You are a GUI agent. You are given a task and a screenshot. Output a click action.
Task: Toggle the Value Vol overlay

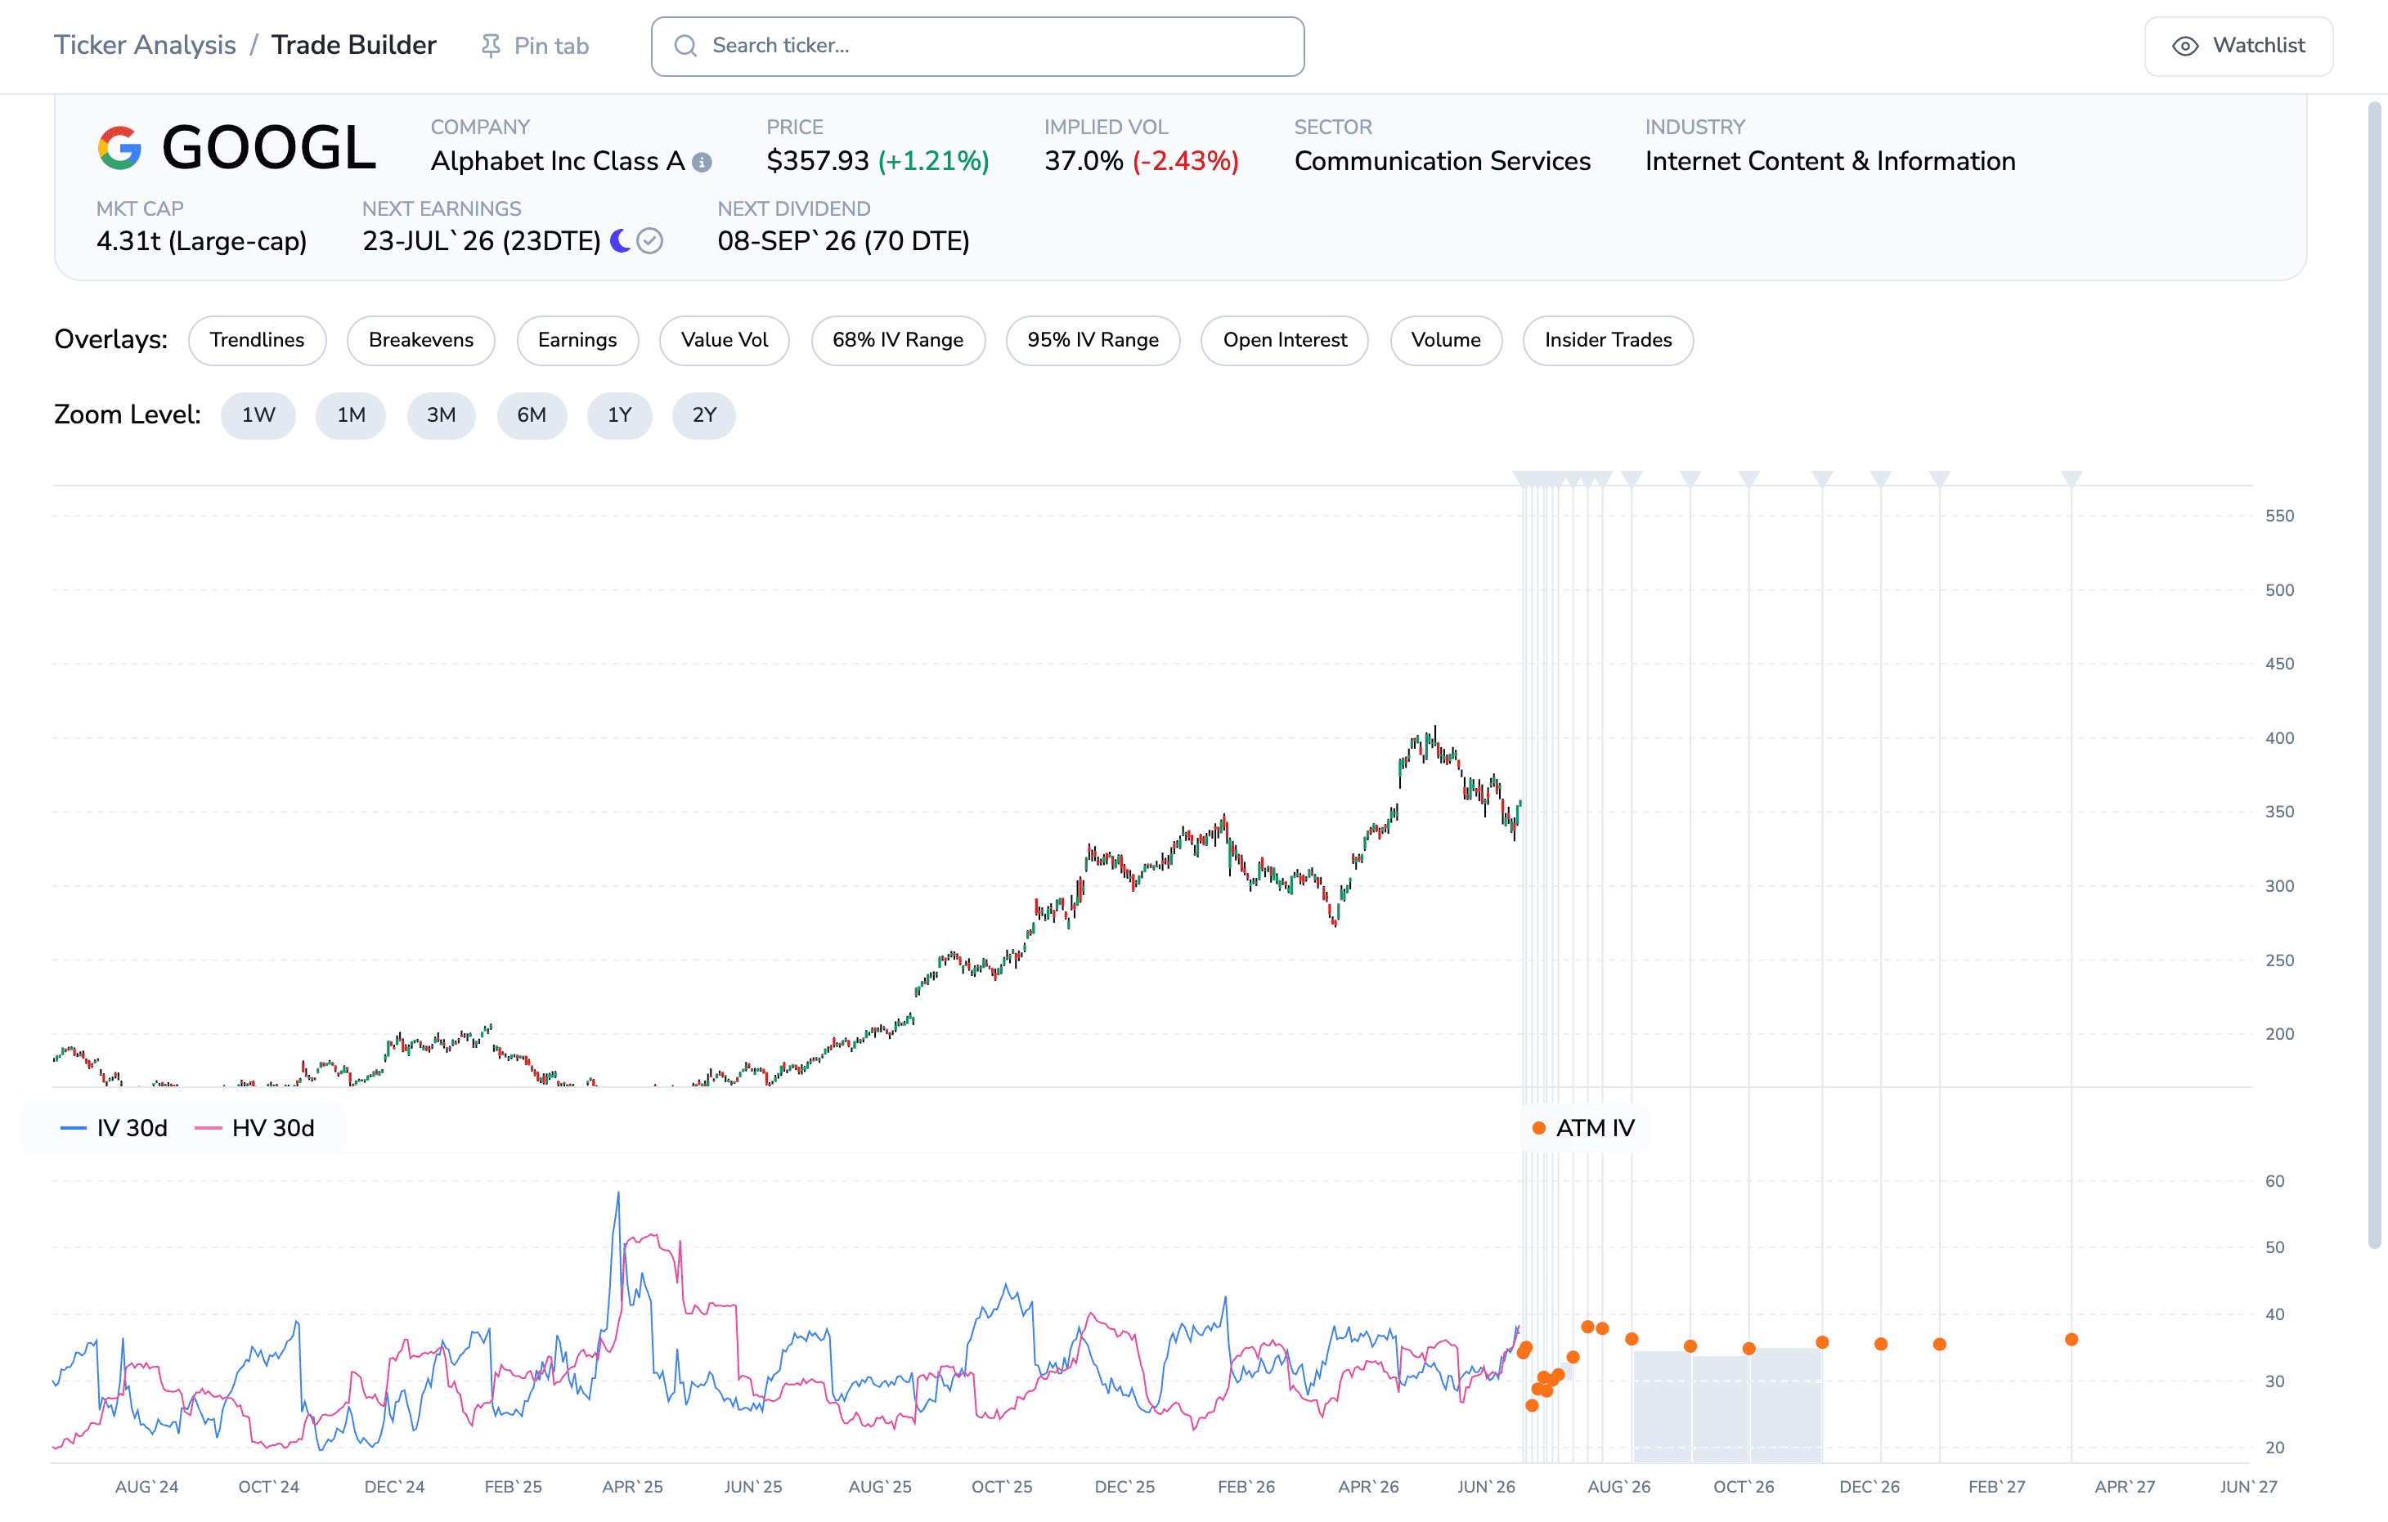724,340
